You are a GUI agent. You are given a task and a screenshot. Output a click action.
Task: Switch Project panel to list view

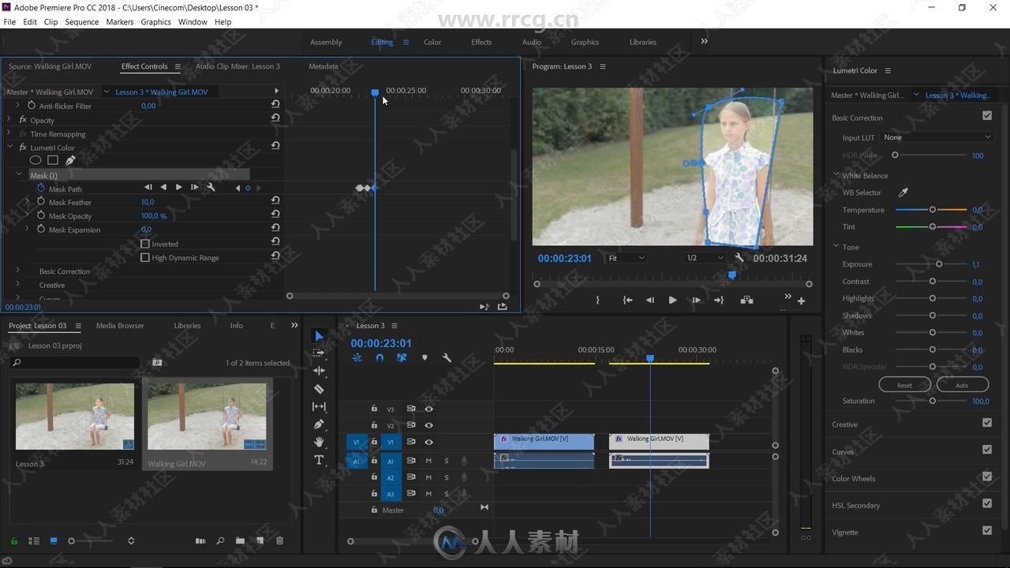[x=34, y=541]
